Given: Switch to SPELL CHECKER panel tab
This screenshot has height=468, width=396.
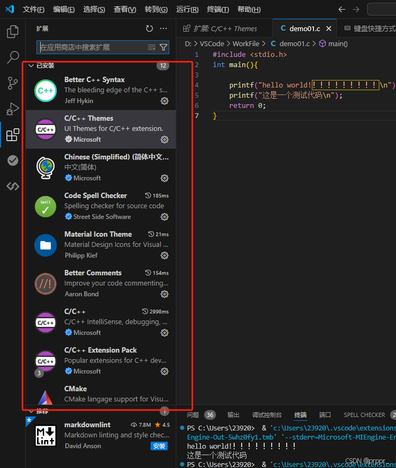Looking at the screenshot, I should (x=364, y=415).
